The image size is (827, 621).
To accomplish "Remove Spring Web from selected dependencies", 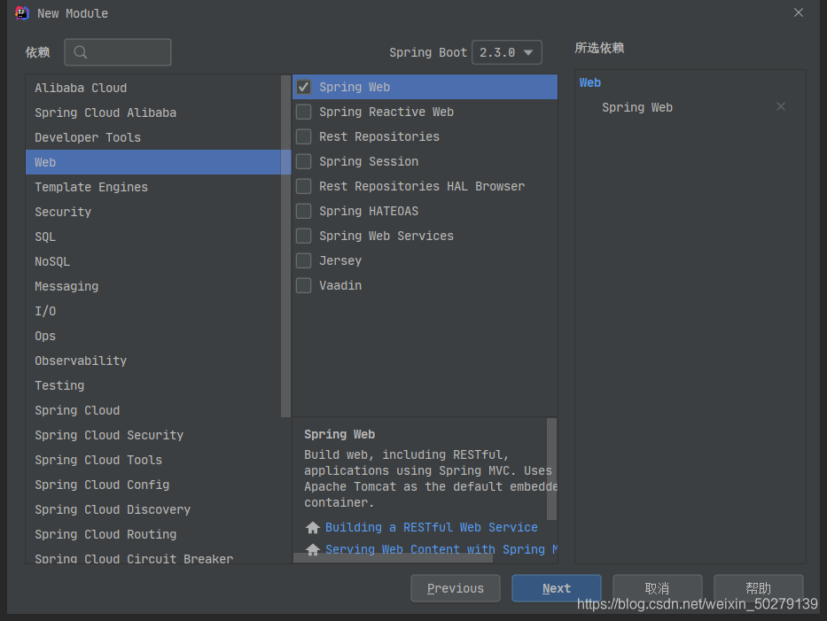I will [x=781, y=107].
